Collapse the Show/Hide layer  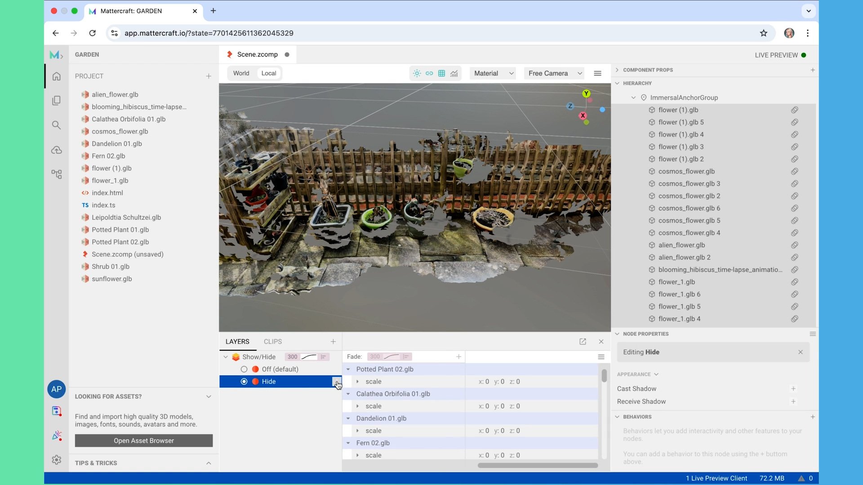pos(226,357)
